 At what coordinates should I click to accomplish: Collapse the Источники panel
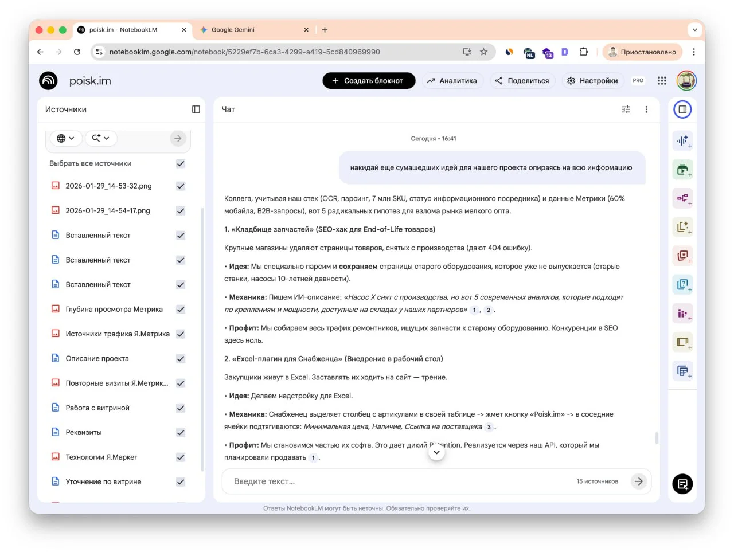click(196, 109)
